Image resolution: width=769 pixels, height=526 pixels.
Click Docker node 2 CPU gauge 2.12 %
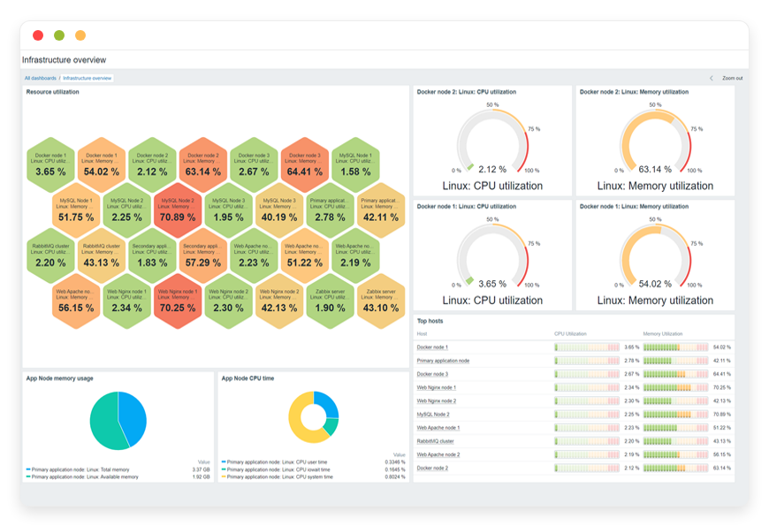(x=492, y=142)
